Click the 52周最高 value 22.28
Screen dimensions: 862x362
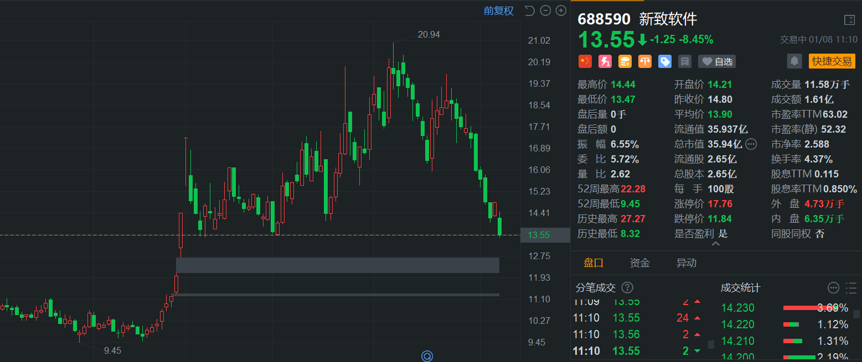coord(633,189)
